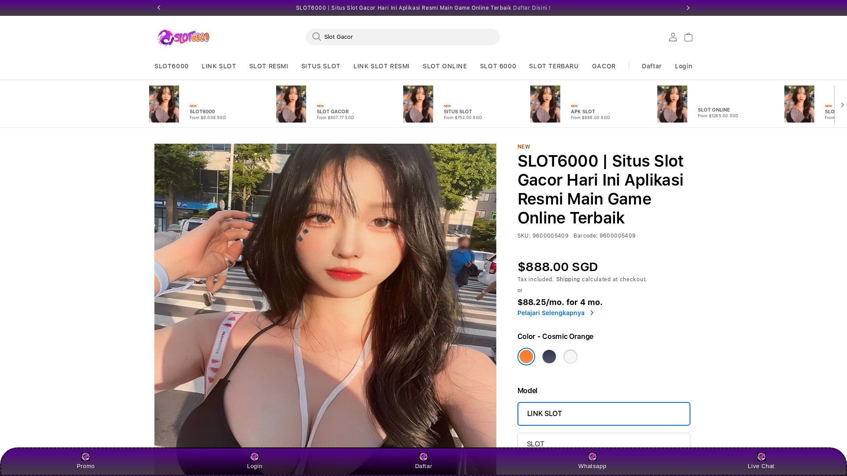Click the search magnifier icon

(x=316, y=37)
